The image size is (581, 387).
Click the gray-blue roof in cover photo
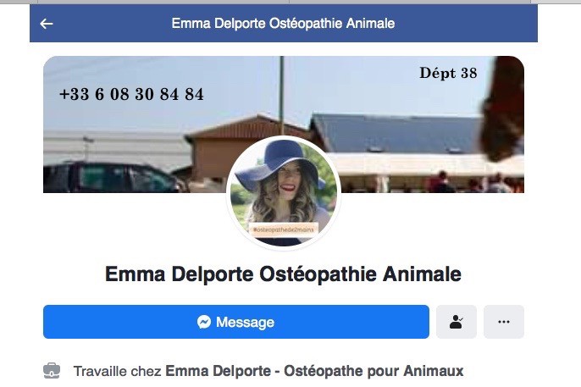click(x=395, y=133)
